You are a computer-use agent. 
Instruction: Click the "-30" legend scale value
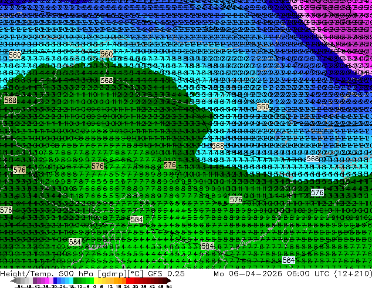point(54,286)
